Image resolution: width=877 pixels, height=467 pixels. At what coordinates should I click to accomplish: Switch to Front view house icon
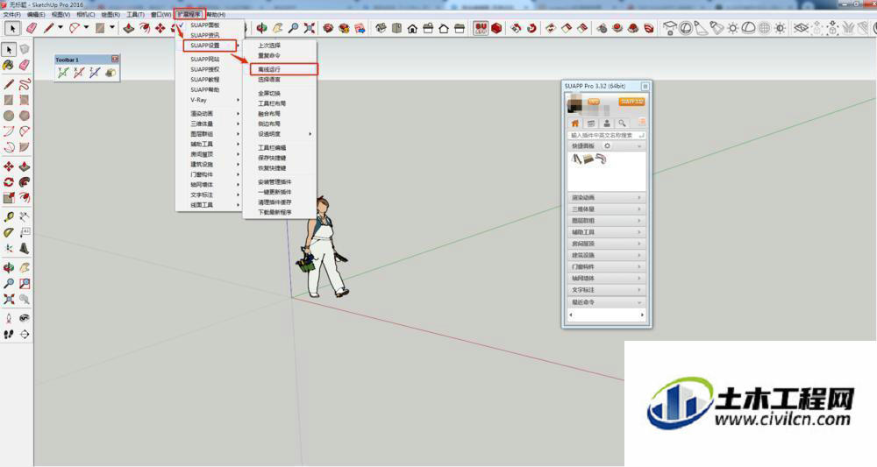pyautogui.click(x=412, y=28)
